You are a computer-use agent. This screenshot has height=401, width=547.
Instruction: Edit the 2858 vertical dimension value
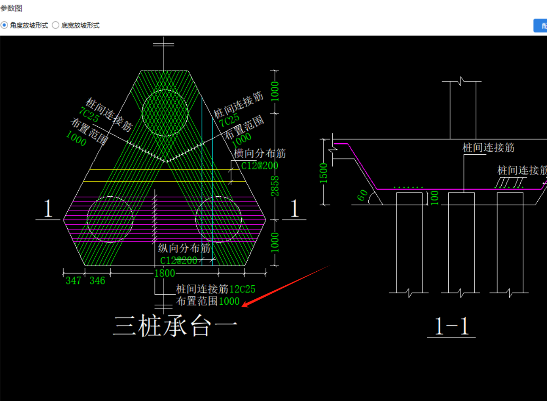[x=275, y=186]
